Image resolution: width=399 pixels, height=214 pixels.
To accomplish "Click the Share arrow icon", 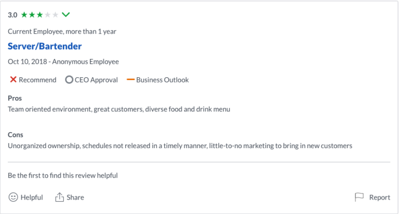I will click(x=60, y=197).
